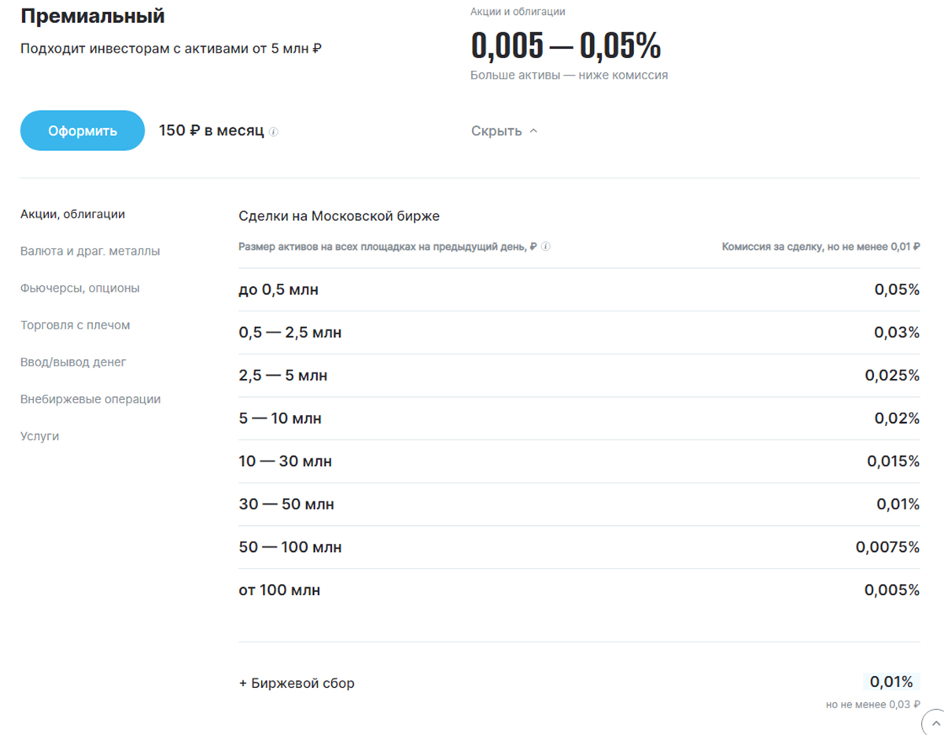Select the Акции, облигации section
The height and width of the screenshot is (735, 944).
72,214
